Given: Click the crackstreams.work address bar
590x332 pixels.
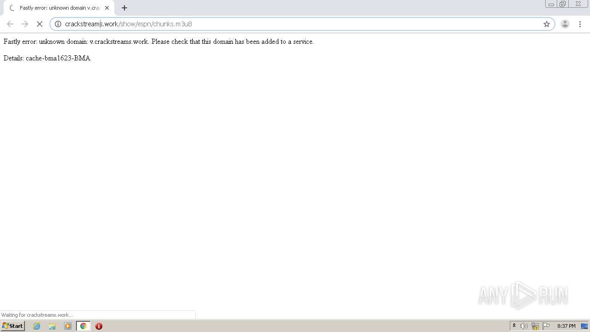Looking at the screenshot, I should click(302, 24).
